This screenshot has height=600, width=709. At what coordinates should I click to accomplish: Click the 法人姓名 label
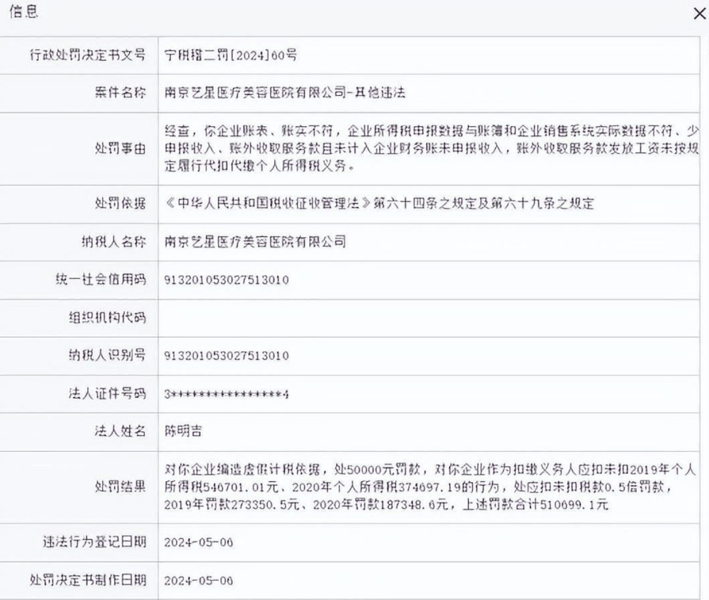tap(120, 431)
